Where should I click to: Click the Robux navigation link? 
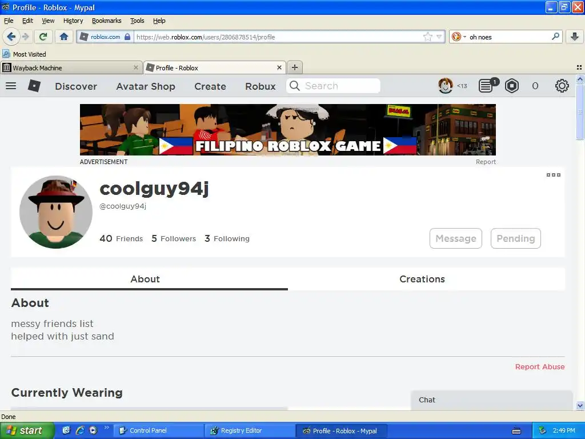coord(261,86)
